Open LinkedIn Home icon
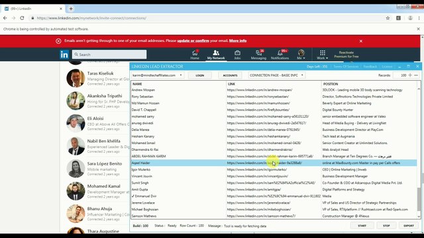Image resolution: width=424 pixels, height=238 pixels. click(195, 54)
